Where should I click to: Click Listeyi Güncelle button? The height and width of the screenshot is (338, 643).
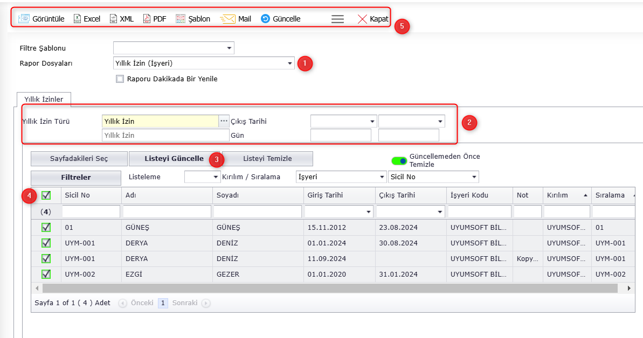click(x=174, y=159)
